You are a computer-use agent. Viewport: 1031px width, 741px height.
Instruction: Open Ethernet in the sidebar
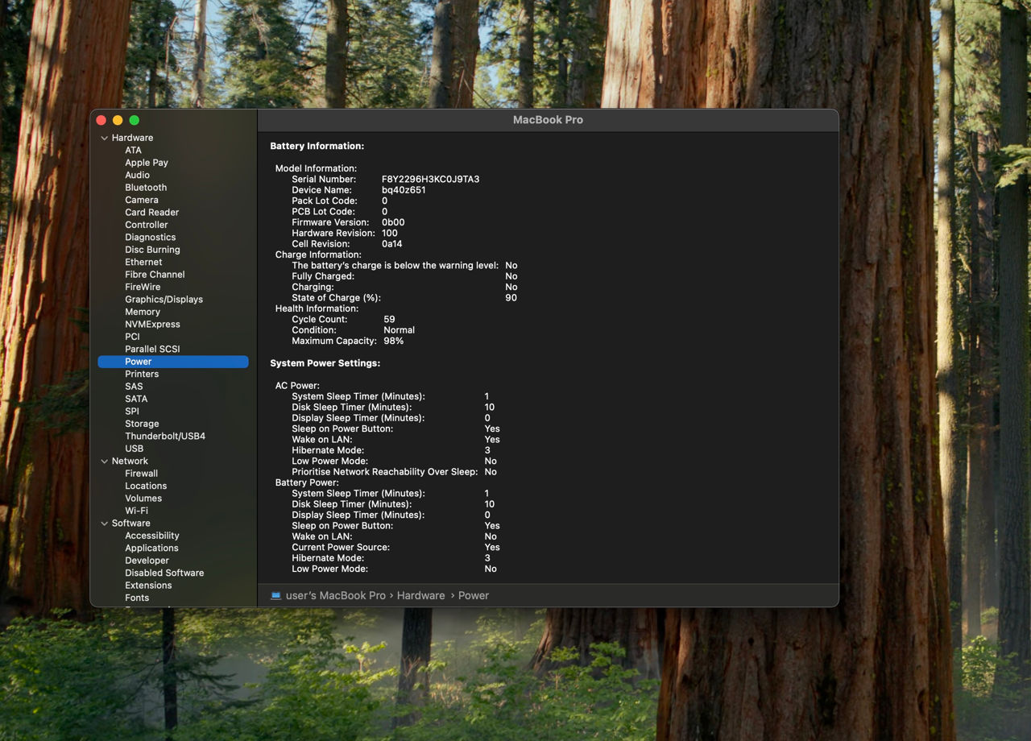[x=143, y=263]
